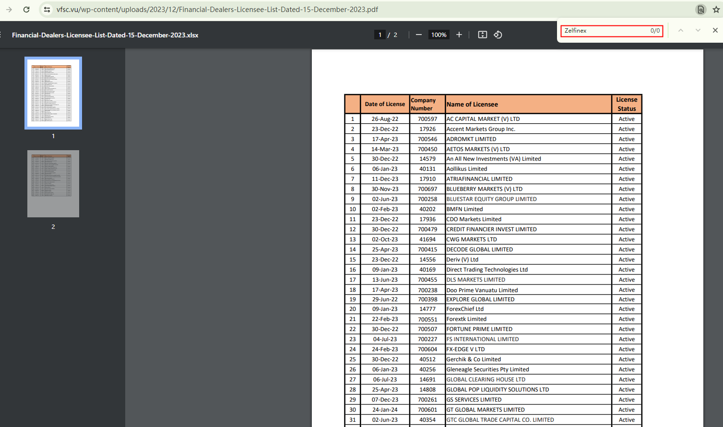Click the find-in-page icon in address bar

coord(701,10)
